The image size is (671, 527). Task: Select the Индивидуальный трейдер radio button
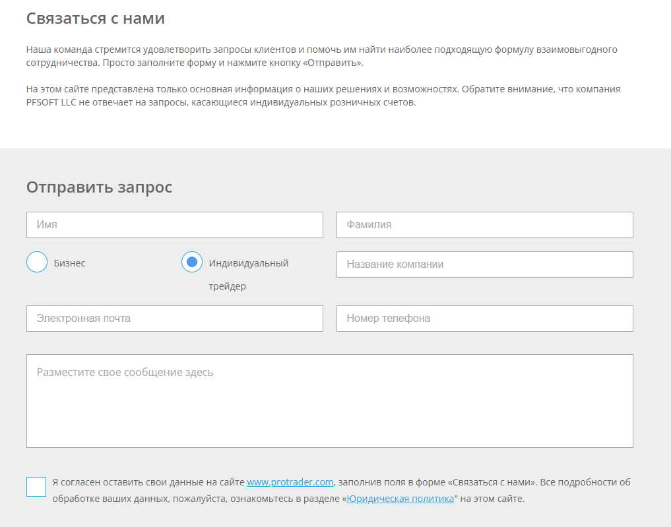click(192, 262)
